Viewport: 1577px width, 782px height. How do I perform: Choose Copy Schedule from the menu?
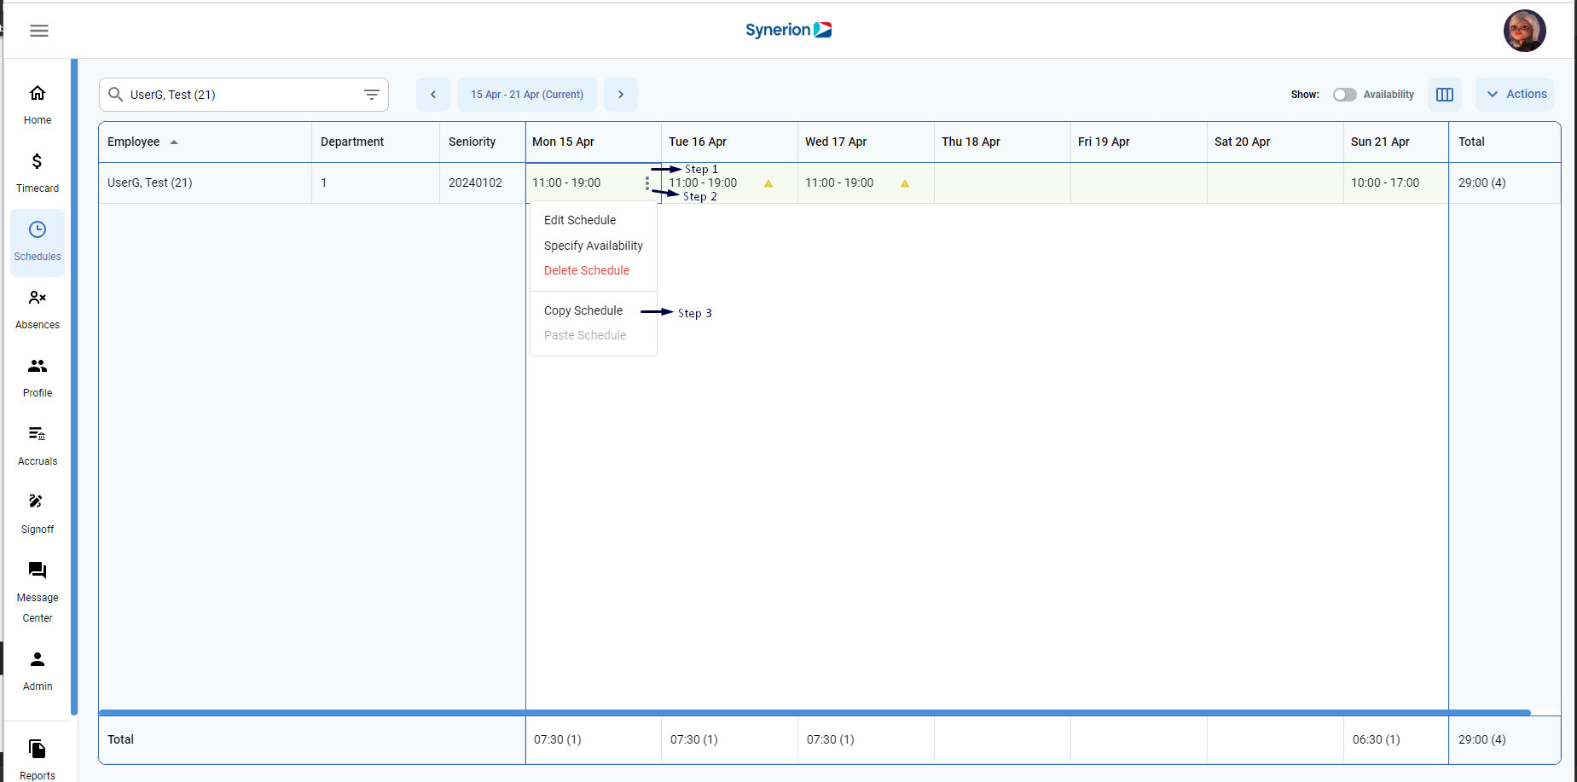(594, 310)
